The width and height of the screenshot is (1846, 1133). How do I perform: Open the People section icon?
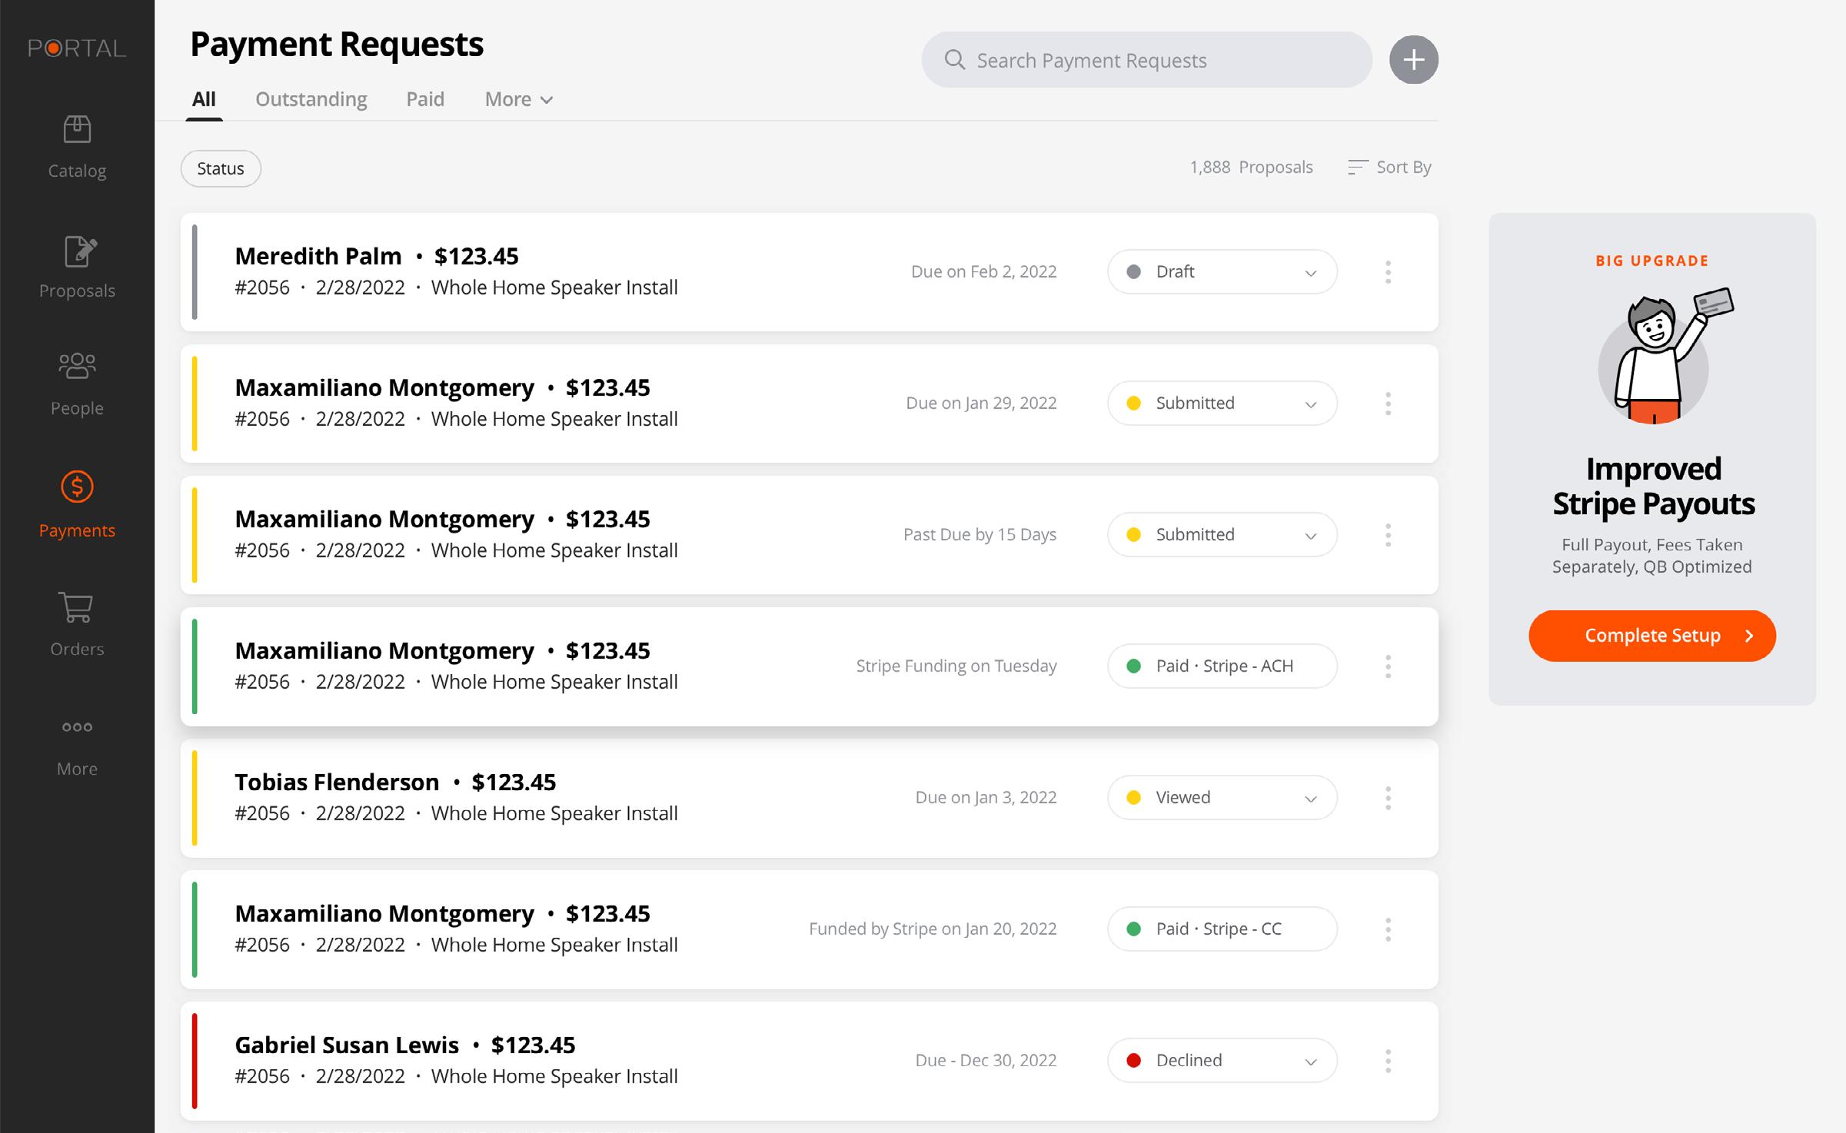point(77,367)
